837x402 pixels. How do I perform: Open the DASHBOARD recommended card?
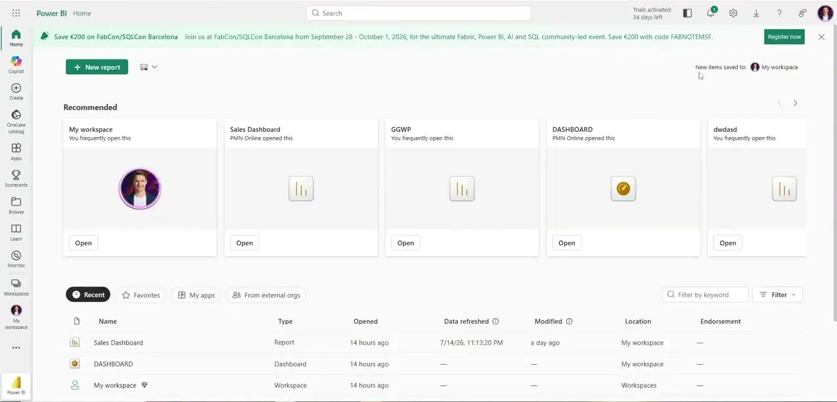(566, 243)
